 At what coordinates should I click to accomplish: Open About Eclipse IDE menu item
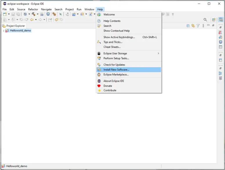(x=129, y=81)
